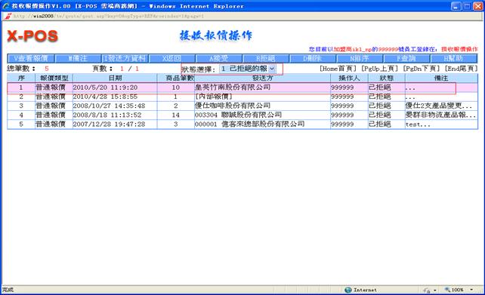Click the 備注 column header

pos(441,78)
